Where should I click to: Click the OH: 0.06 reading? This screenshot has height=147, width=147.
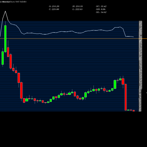101,9
